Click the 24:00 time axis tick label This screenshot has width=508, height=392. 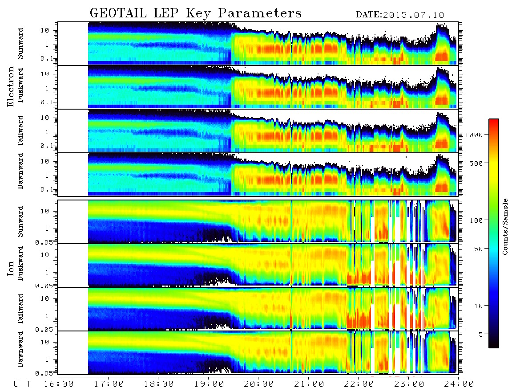pyautogui.click(x=459, y=384)
